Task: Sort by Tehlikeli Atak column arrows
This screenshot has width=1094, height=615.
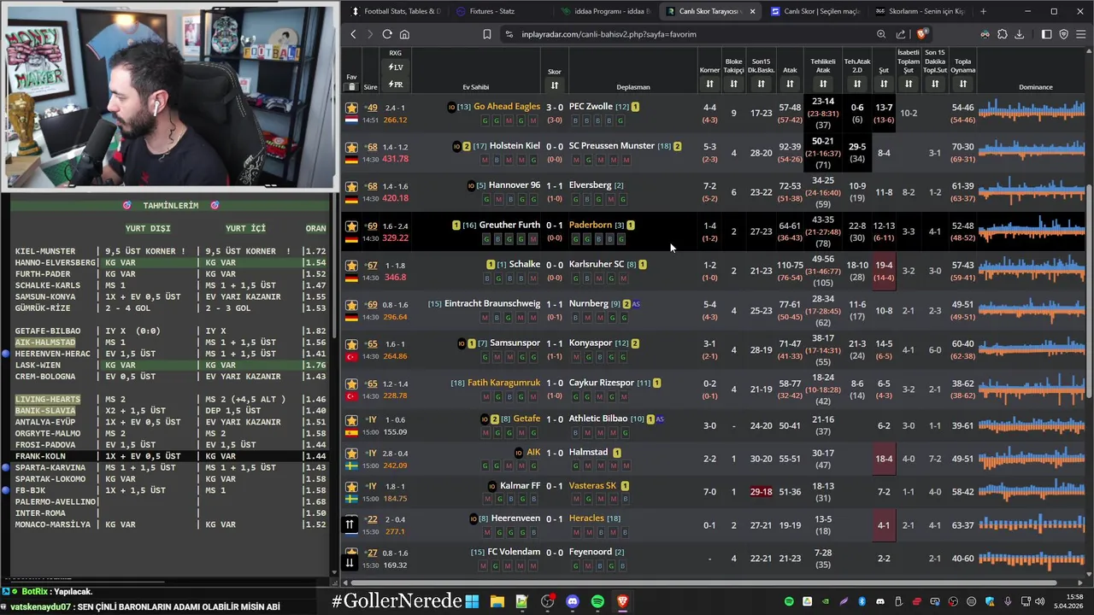Action: (823, 84)
